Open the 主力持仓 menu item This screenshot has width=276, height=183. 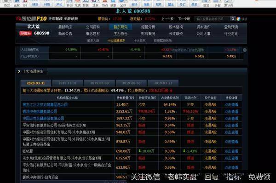(x=121, y=34)
